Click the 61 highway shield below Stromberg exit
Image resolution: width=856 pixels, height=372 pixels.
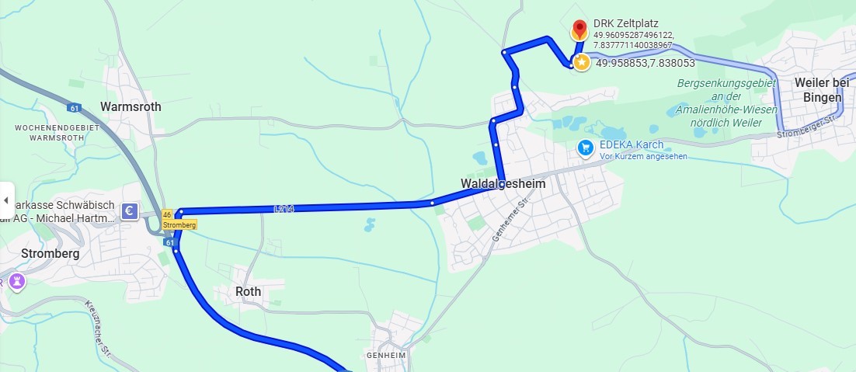pos(170,242)
